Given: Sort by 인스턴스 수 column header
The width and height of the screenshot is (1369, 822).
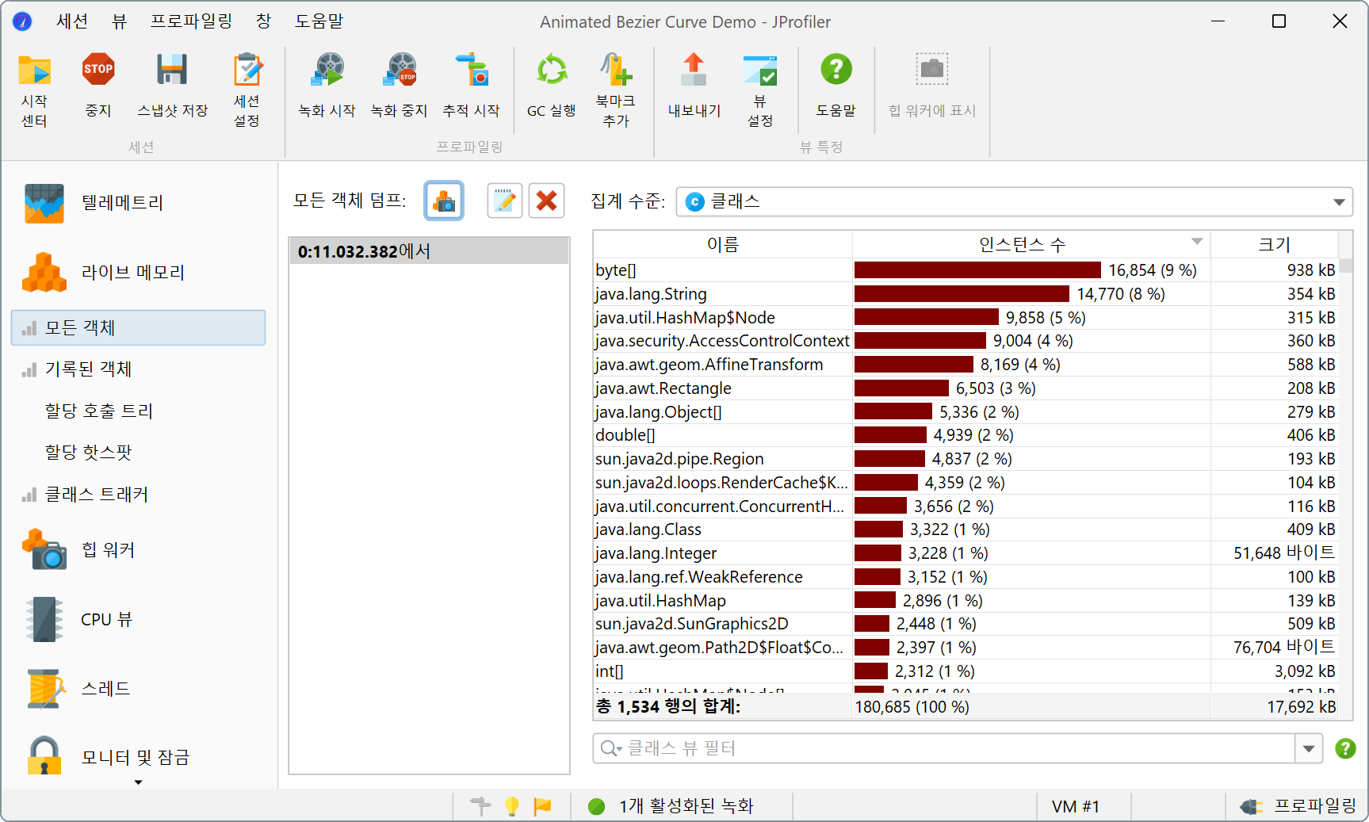Looking at the screenshot, I should coord(1031,244).
